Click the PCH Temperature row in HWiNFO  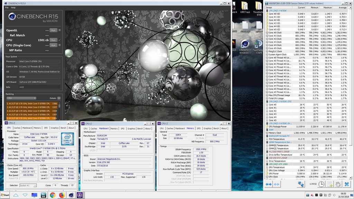tap(307, 139)
